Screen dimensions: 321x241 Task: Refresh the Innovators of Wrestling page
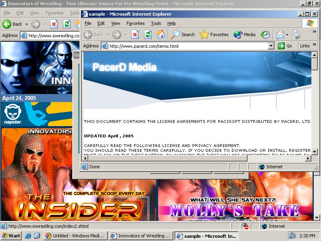(67, 24)
